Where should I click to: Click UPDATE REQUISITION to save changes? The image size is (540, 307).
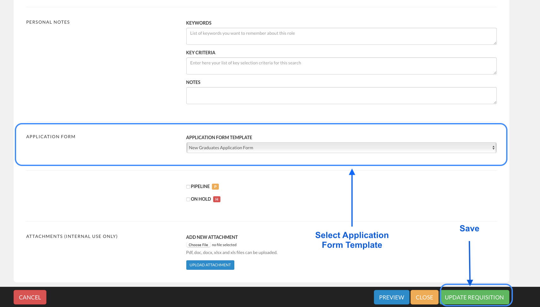475,297
